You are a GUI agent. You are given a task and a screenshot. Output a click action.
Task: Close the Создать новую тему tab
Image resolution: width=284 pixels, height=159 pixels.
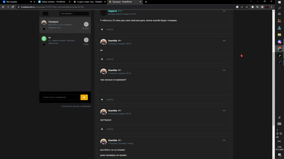tap(105, 2)
